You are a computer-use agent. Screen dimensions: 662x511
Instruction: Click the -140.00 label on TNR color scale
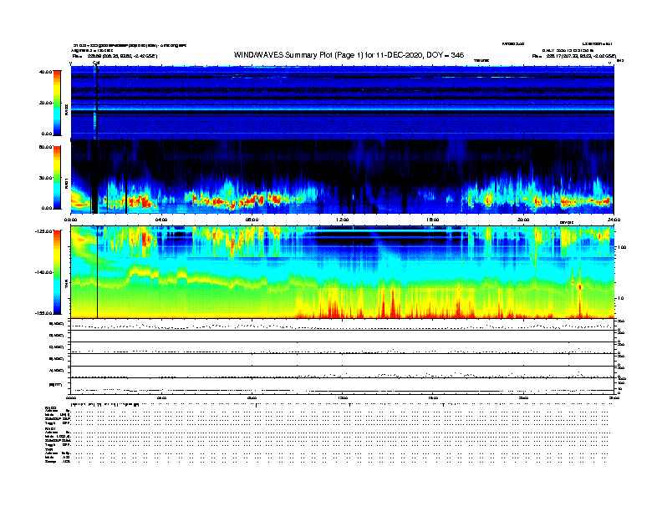pyautogui.click(x=44, y=272)
